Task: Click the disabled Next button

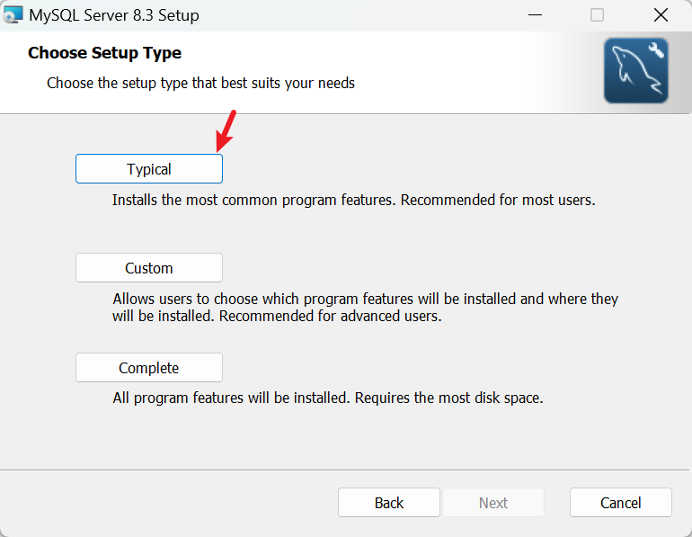Action: click(493, 503)
